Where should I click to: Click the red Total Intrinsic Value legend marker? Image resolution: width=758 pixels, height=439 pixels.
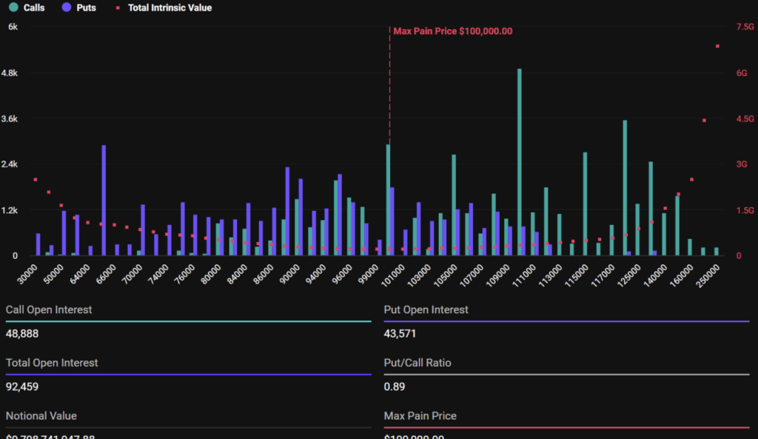(118, 8)
